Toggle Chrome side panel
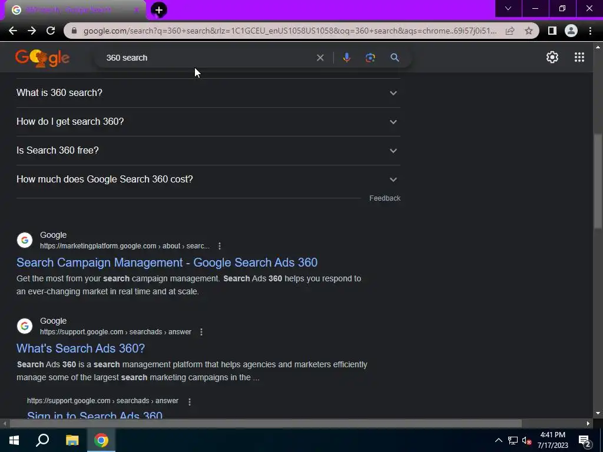The height and width of the screenshot is (452, 603). coord(552,31)
